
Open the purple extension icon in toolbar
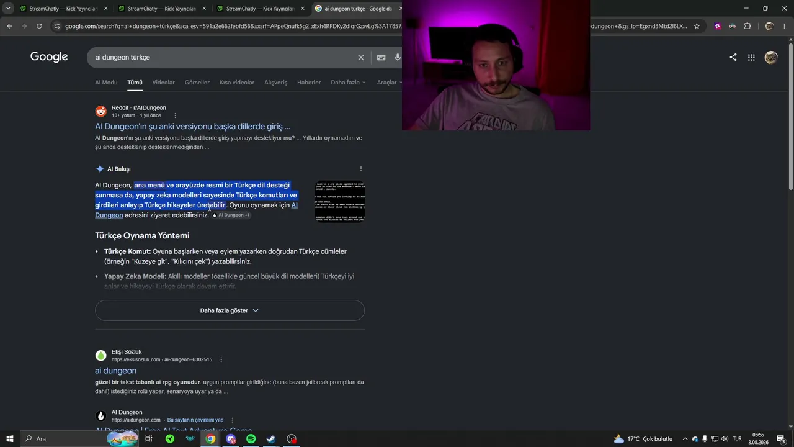point(718,26)
